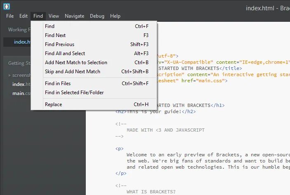Viewport: 290px width, 195px height.
Task: Open the View menu
Action: (x=54, y=16)
